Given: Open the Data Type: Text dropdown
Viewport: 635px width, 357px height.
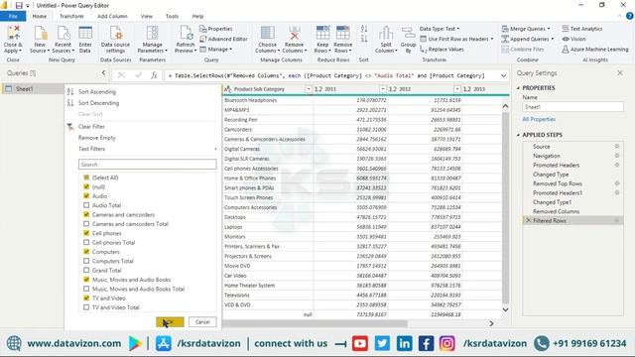Looking at the screenshot, I should point(440,29).
